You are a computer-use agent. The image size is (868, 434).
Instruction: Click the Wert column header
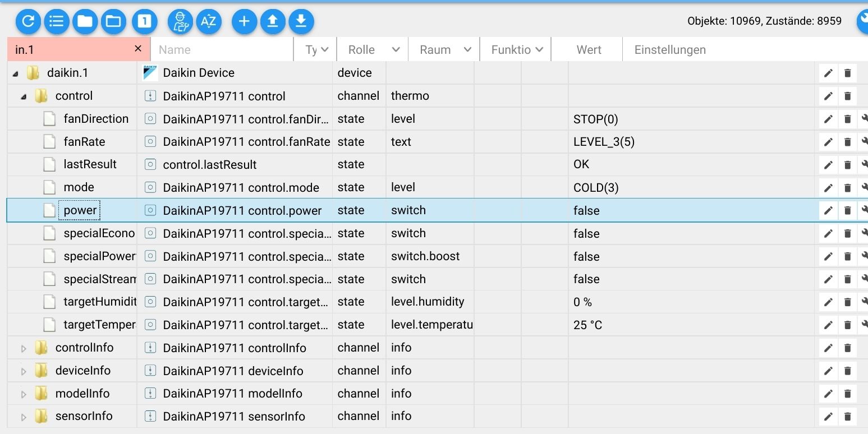pos(589,49)
